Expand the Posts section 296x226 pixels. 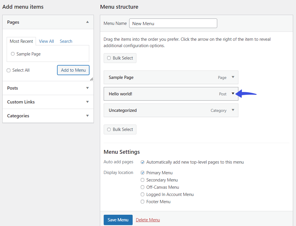tap(87, 88)
